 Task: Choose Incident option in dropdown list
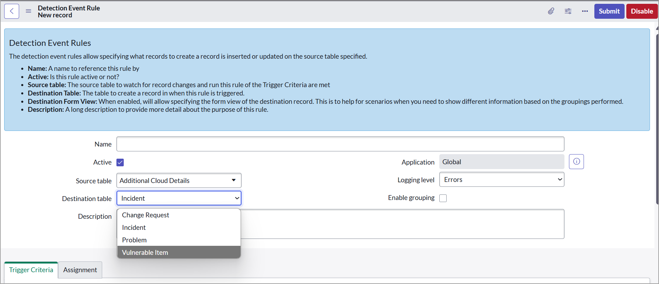[179, 228]
